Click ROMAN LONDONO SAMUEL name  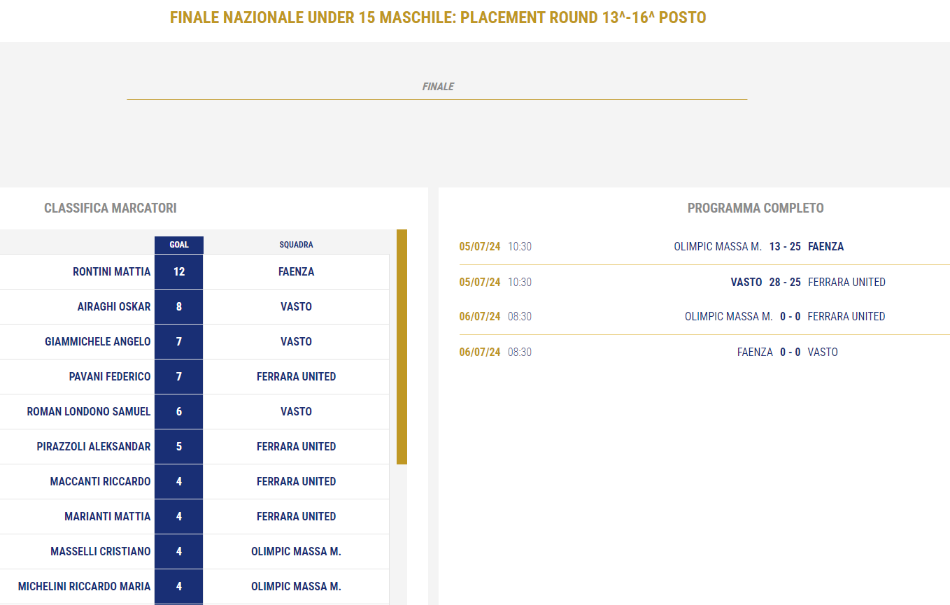pos(89,411)
